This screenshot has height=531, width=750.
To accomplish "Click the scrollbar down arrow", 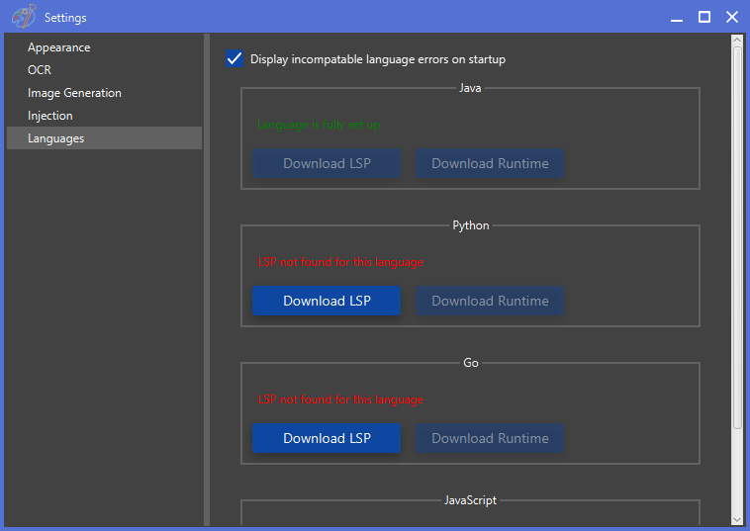I will (x=737, y=519).
